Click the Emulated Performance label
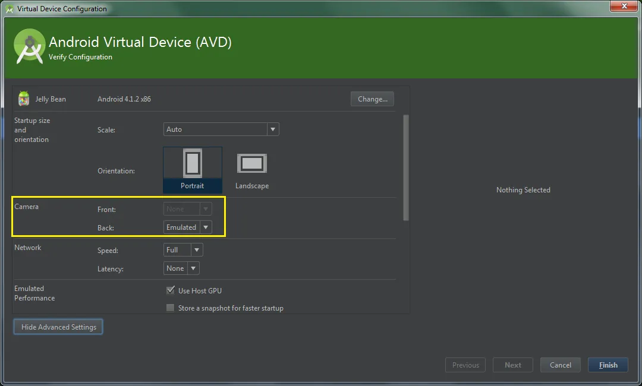The image size is (642, 386). tap(34, 293)
